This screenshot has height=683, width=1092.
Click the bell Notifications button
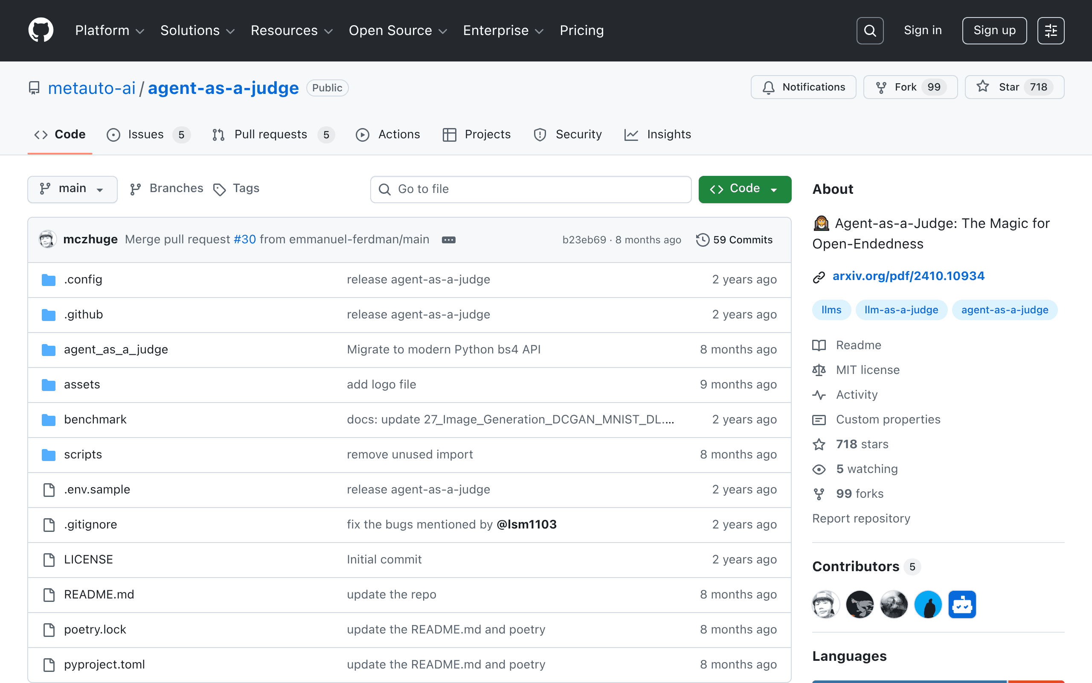click(x=803, y=87)
